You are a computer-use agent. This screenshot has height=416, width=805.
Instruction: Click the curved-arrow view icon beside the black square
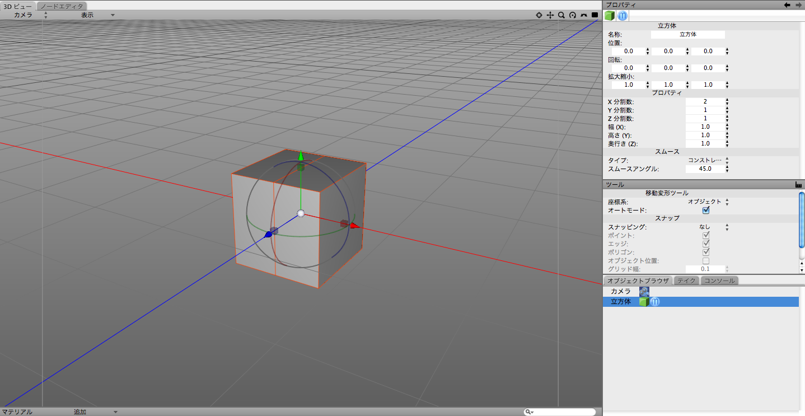click(584, 15)
